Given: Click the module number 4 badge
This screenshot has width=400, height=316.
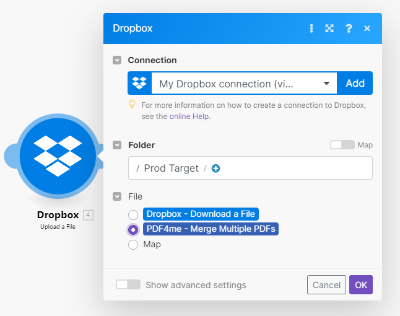Looking at the screenshot, I should 88,215.
